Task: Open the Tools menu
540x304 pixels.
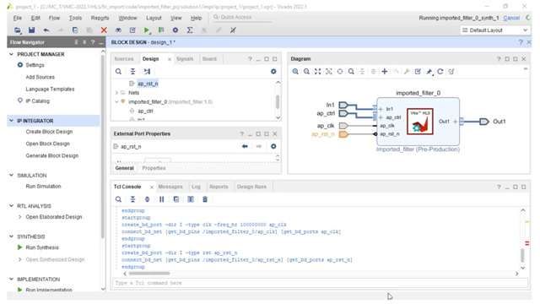Action: [x=75, y=18]
